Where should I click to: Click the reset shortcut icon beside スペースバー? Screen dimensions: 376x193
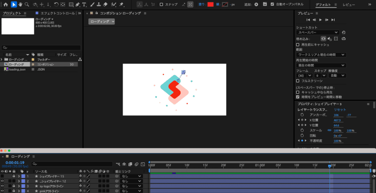344,32
